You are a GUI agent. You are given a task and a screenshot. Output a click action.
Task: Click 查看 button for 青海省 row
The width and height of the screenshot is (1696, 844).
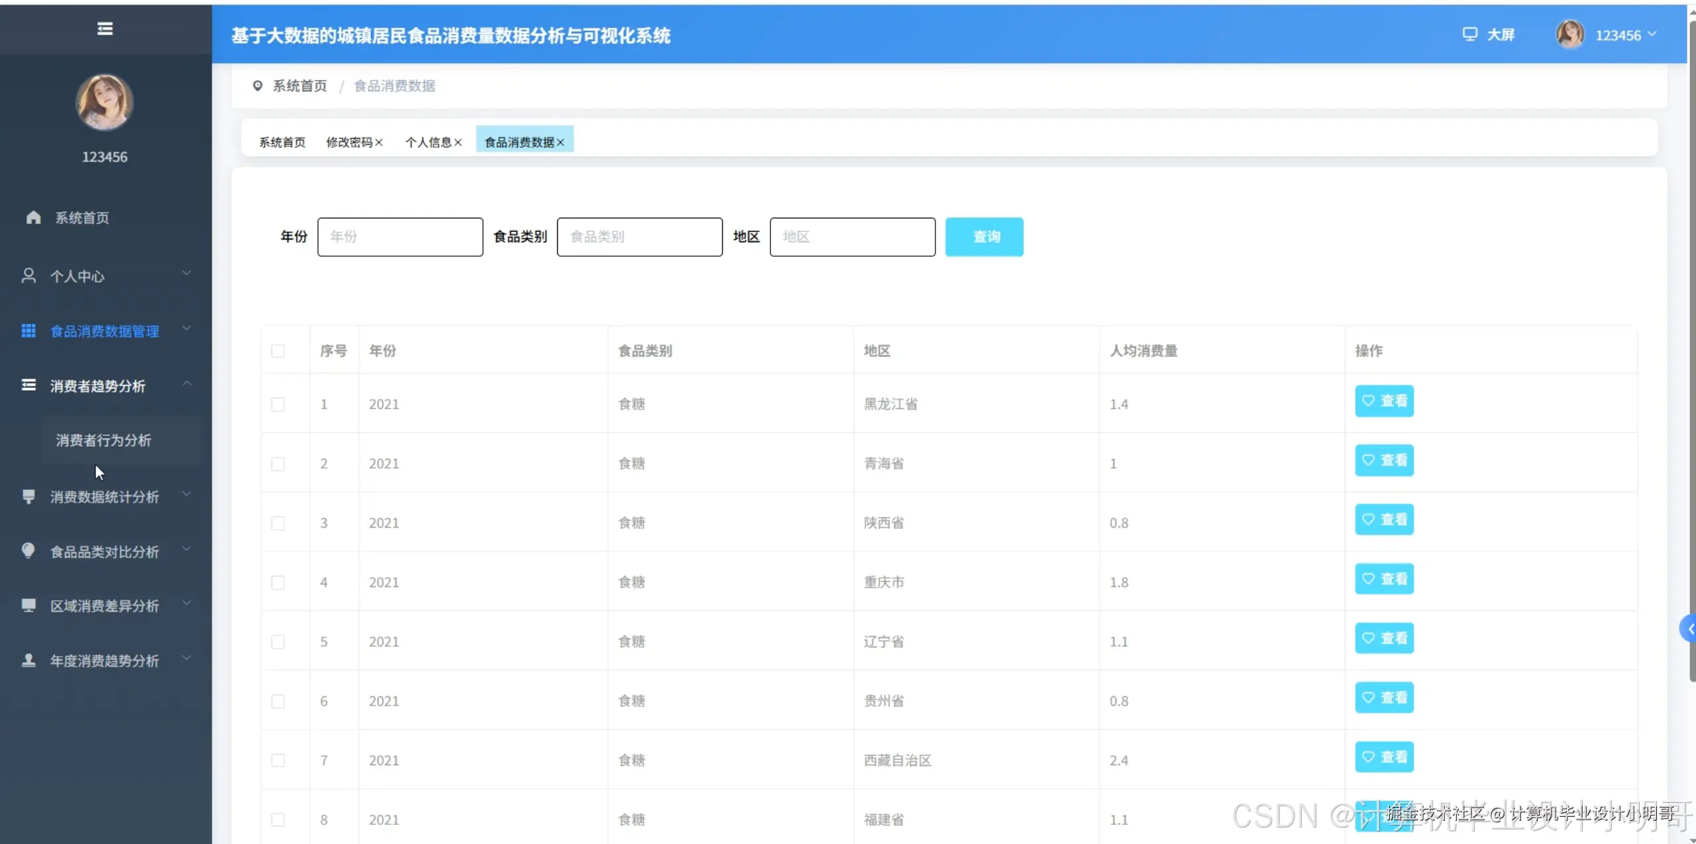(x=1384, y=460)
